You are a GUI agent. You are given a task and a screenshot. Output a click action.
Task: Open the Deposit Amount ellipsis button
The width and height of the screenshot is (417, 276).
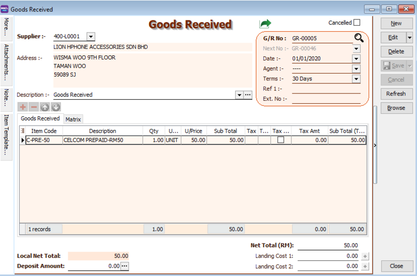(125, 266)
